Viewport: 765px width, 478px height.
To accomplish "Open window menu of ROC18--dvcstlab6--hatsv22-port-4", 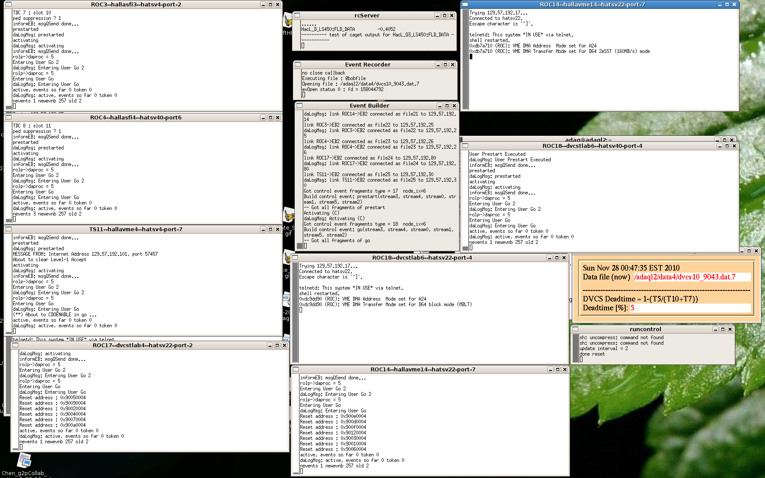I will (295, 258).
